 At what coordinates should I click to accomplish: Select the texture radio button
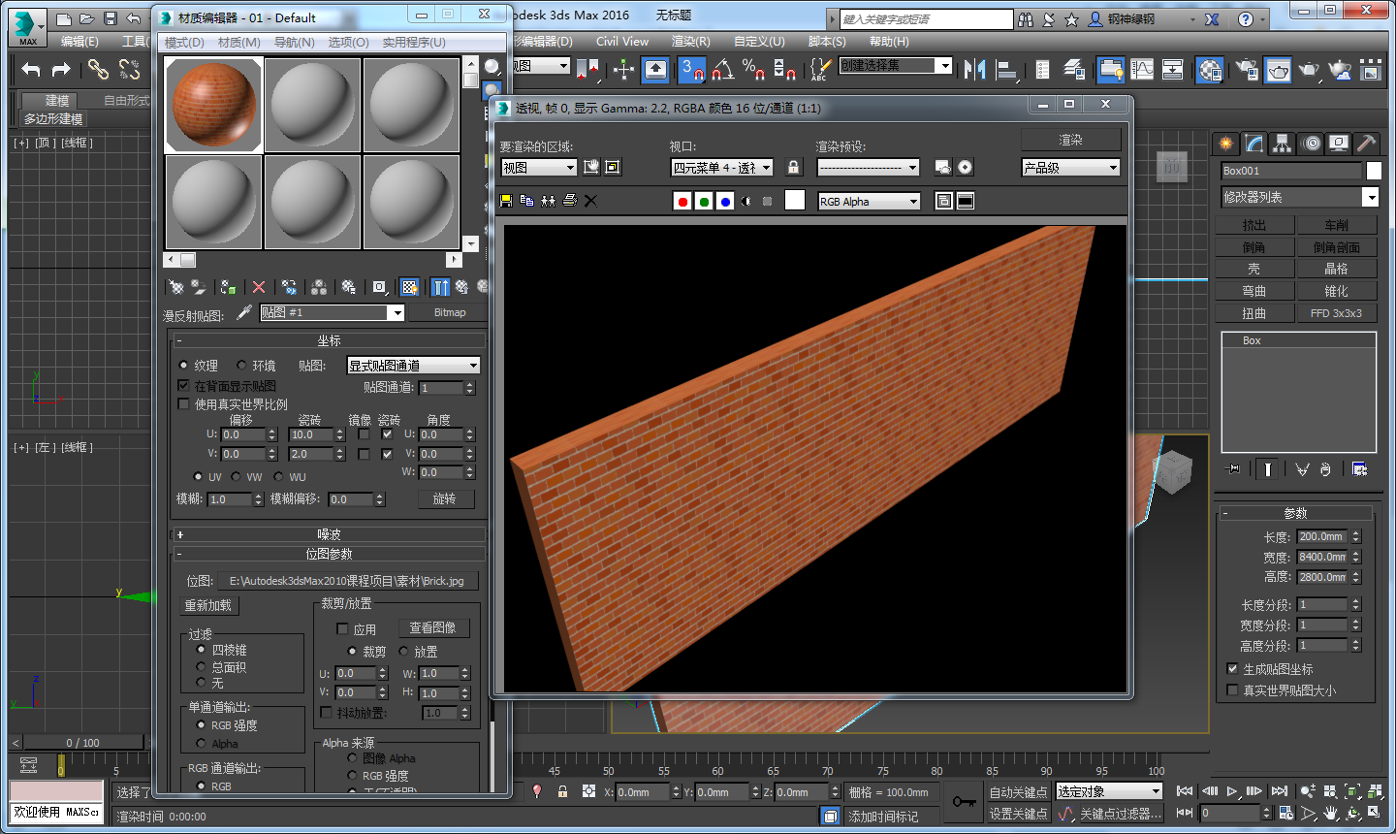(183, 366)
